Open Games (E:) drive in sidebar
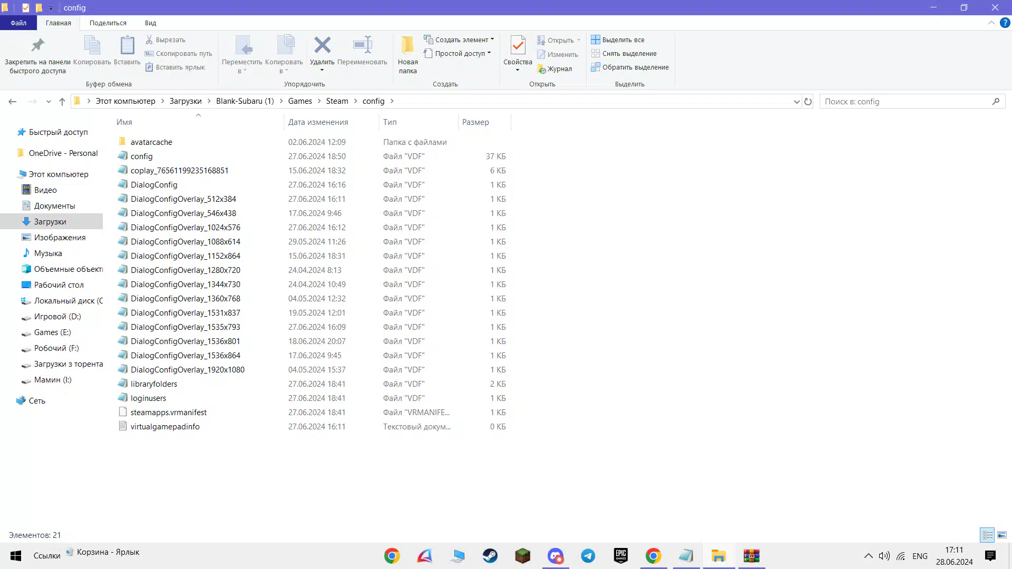1012x569 pixels. pos(52,332)
